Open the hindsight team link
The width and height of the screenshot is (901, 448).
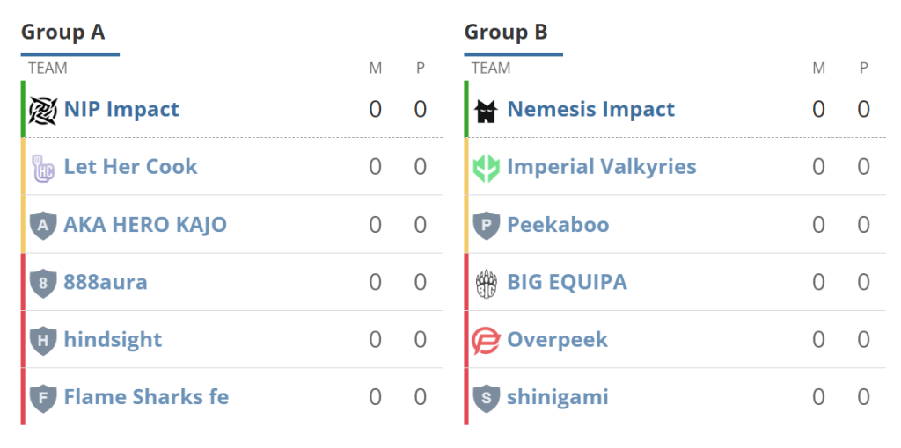pos(113,340)
